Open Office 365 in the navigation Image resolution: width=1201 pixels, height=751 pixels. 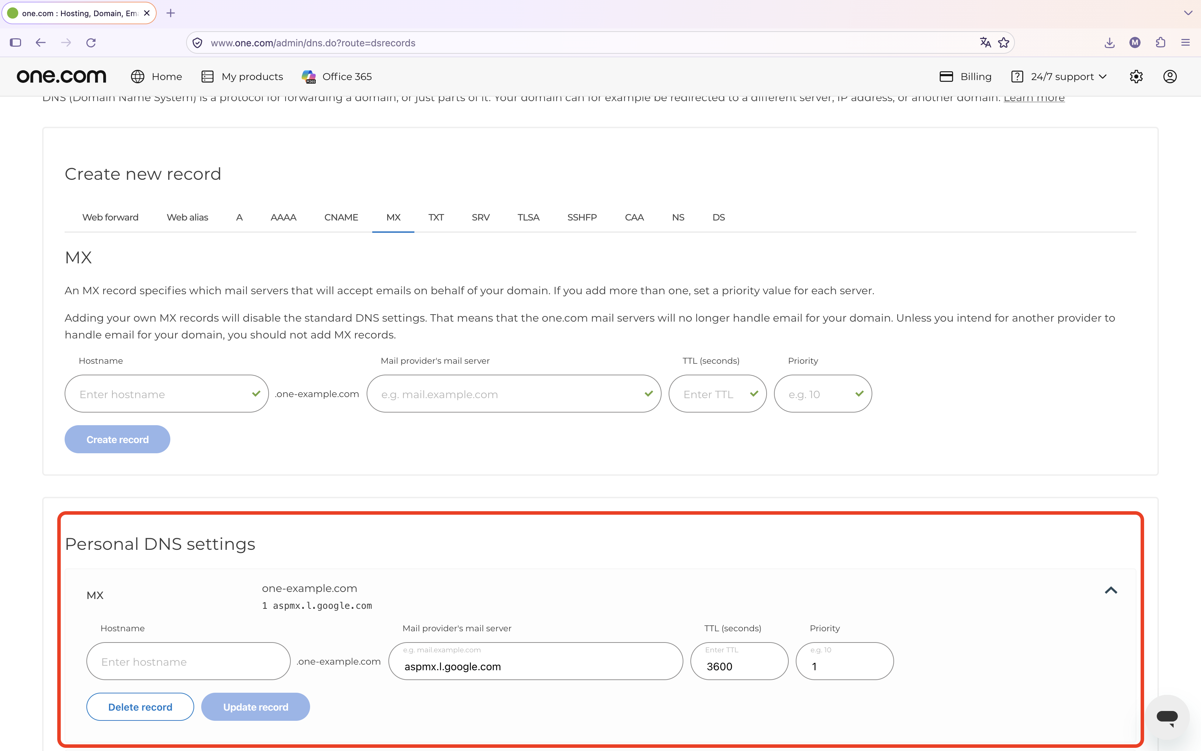tap(337, 77)
